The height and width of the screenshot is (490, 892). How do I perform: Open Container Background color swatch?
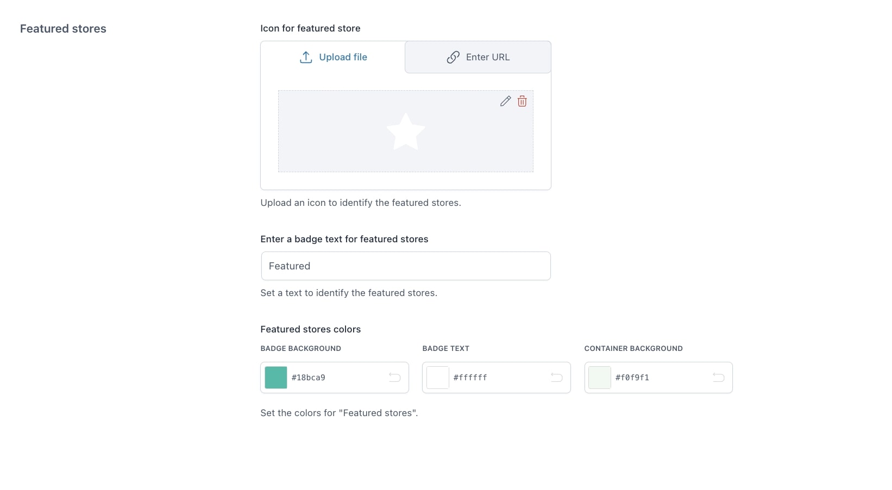point(600,378)
